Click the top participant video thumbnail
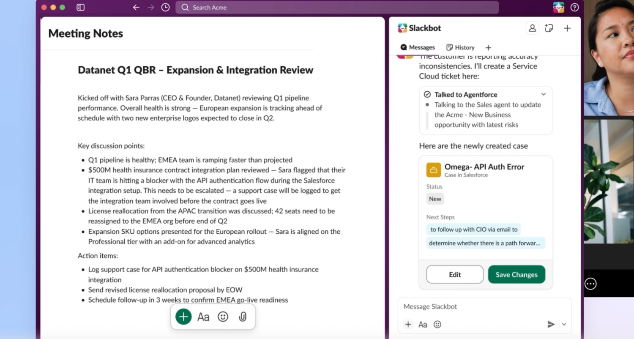This screenshot has height=339, width=634. tap(609, 57)
